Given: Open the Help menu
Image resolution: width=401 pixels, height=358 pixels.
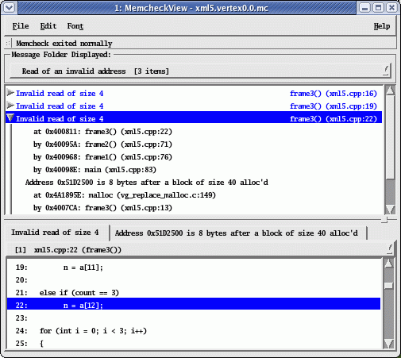Looking at the screenshot, I should [x=382, y=26].
